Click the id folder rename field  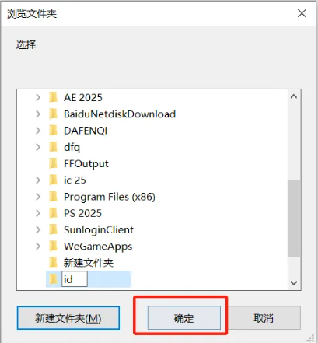click(75, 279)
